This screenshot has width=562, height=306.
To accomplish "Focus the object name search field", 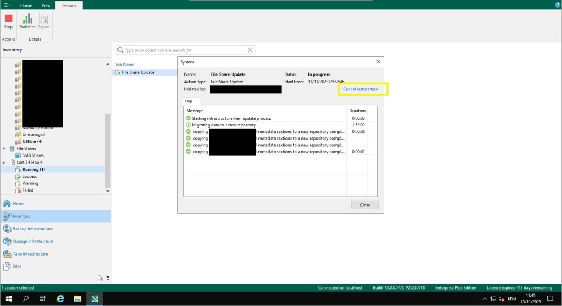I will [184, 50].
